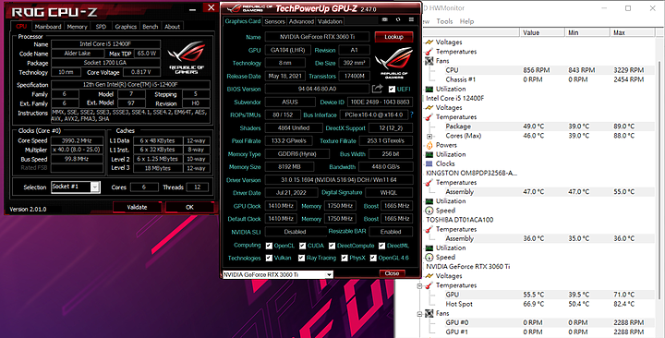Click Max column header in HWMonitor
The height and width of the screenshot is (338, 665).
point(633,32)
